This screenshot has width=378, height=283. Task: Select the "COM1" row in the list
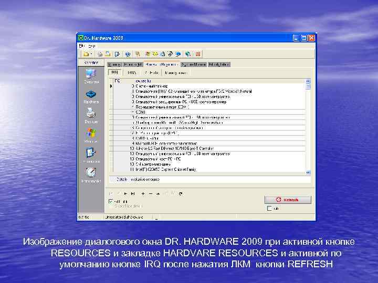coord(207,112)
